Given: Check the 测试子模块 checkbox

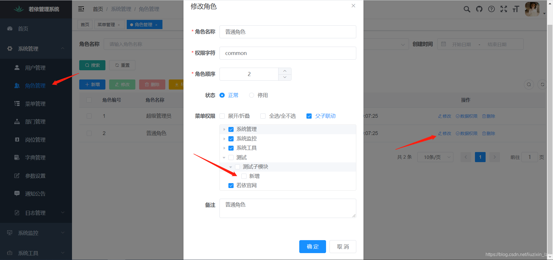Looking at the screenshot, I should click(238, 167).
